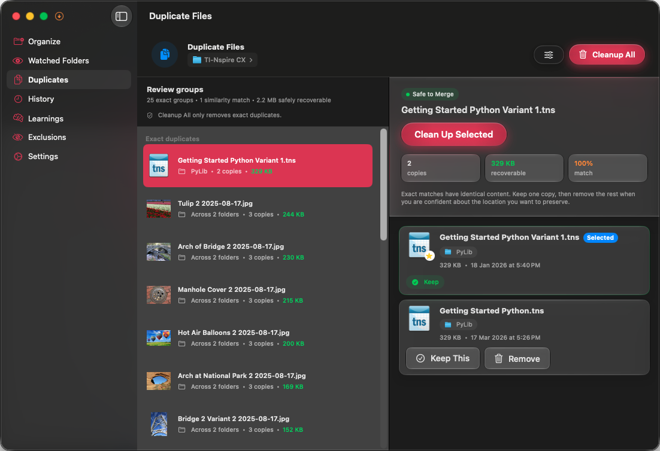Click the 329 KB recoverable stat card
This screenshot has width=660, height=451.
pyautogui.click(x=524, y=168)
